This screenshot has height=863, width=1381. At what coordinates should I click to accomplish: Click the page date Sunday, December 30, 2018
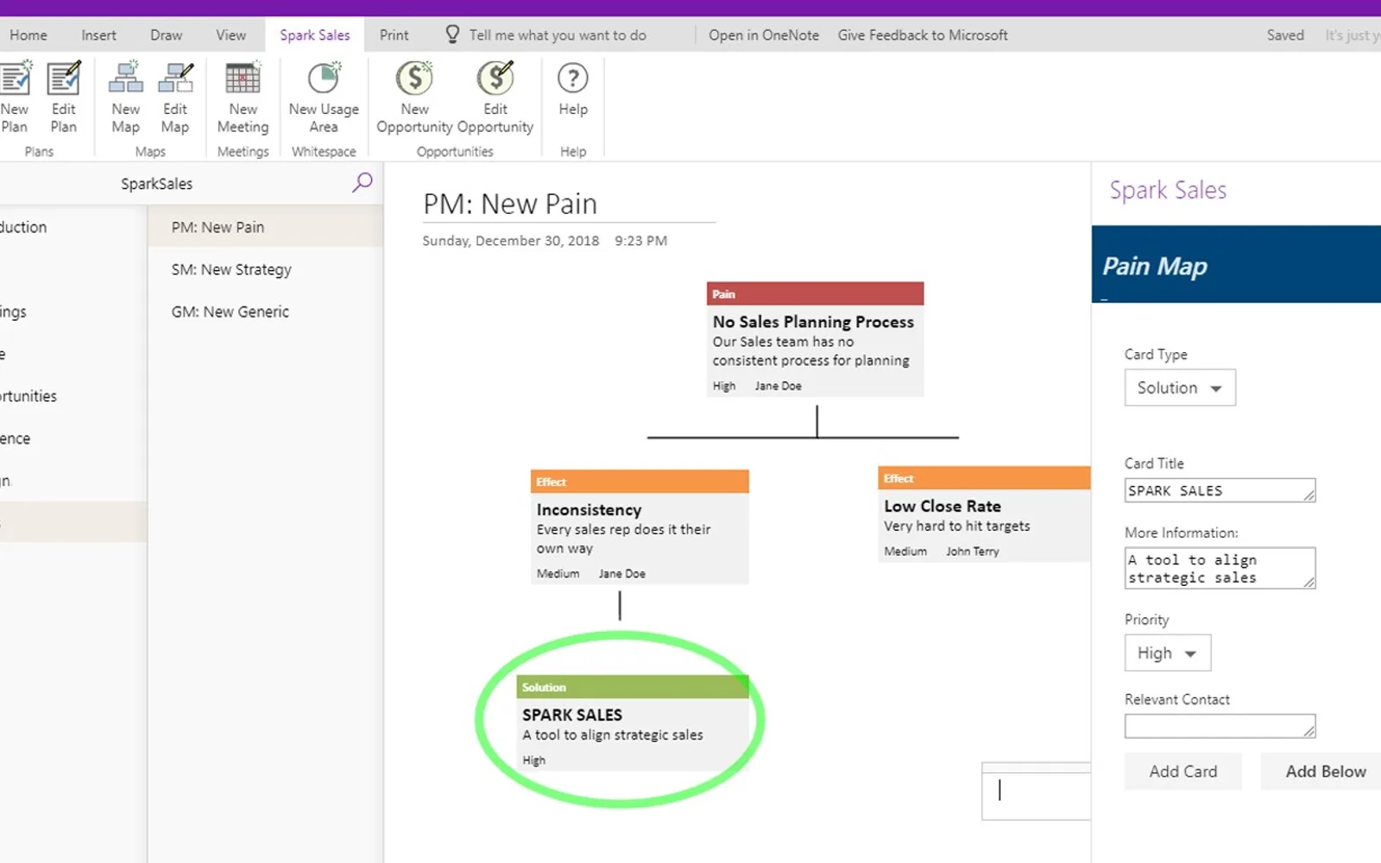point(510,241)
